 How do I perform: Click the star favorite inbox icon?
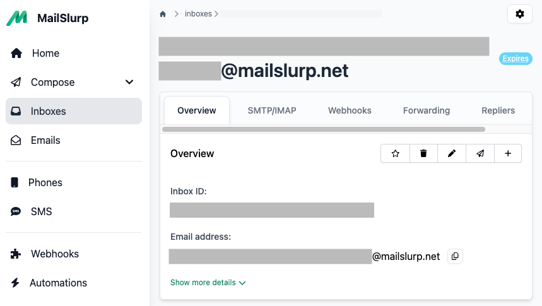(x=396, y=153)
